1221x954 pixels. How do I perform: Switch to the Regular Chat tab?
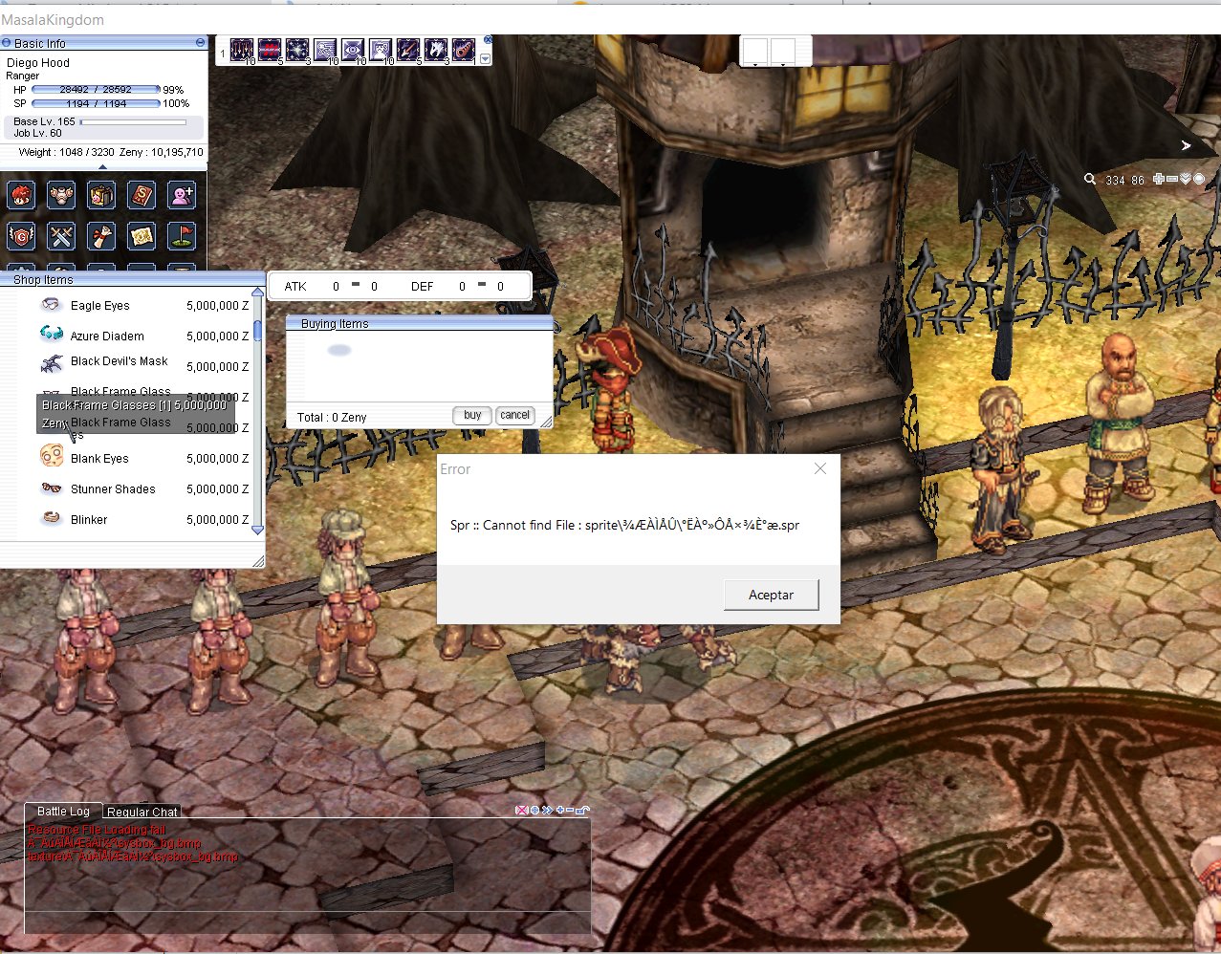tap(142, 812)
